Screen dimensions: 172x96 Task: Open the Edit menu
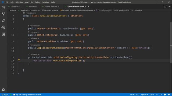point(12,2)
